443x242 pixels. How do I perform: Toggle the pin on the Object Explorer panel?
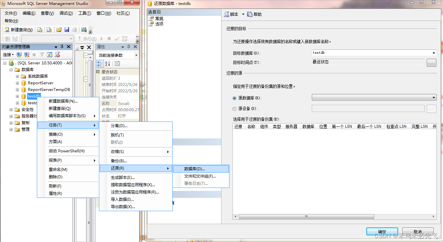[x=62, y=46]
